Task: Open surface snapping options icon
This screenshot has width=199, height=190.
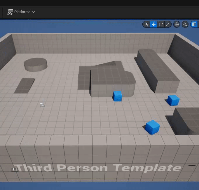Action: pyautogui.click(x=185, y=24)
